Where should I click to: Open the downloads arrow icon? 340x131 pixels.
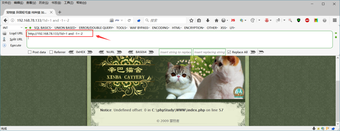(x=208, y=20)
